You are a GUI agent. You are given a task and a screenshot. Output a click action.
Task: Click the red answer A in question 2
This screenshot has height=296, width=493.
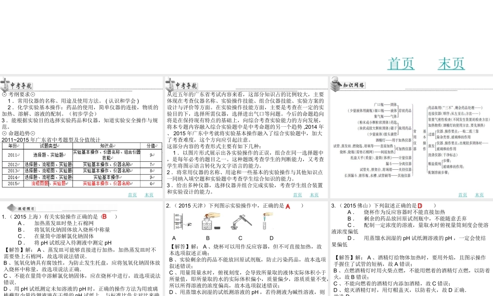click(x=288, y=206)
